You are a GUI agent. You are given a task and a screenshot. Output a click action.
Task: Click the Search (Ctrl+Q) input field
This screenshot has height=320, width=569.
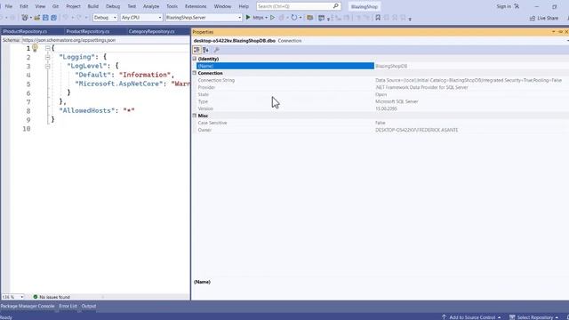299,6
